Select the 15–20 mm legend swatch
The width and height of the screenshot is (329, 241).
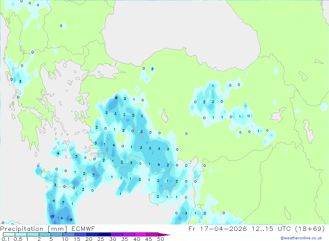81,234
